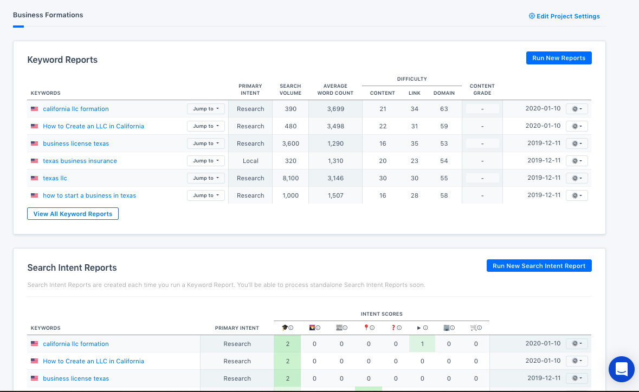Click the info icon beside the play triangle

point(425,328)
